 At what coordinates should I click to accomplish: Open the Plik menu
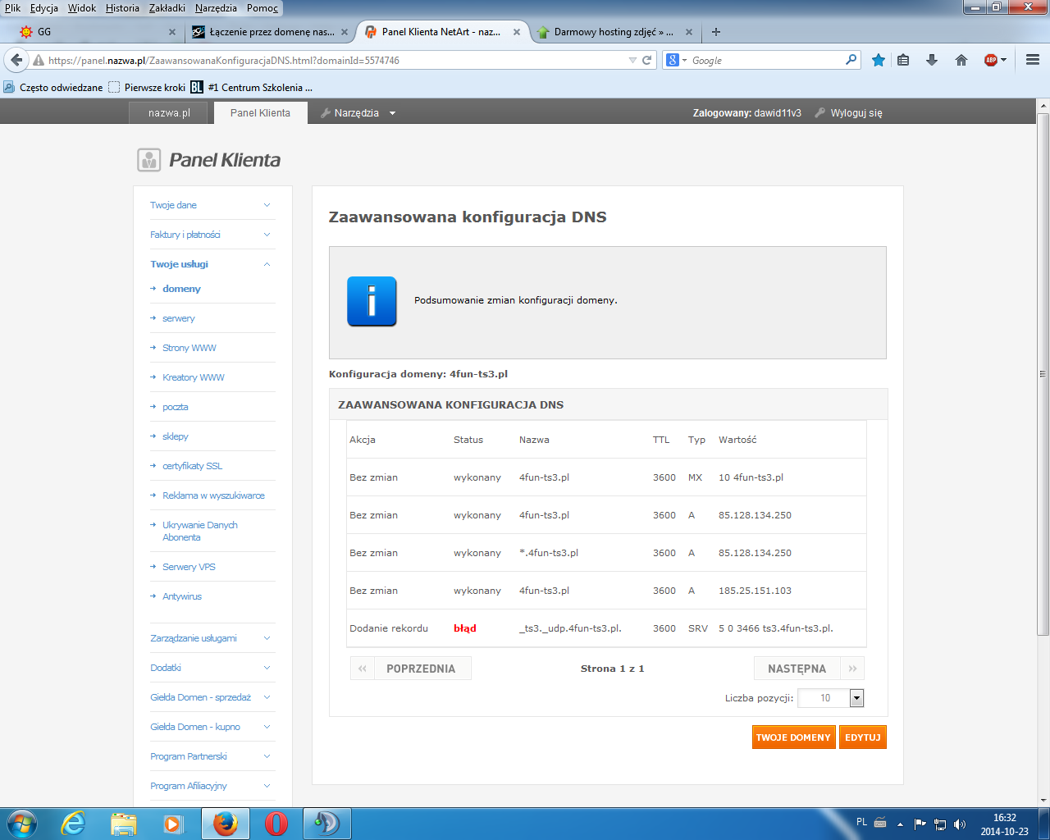(x=13, y=7)
